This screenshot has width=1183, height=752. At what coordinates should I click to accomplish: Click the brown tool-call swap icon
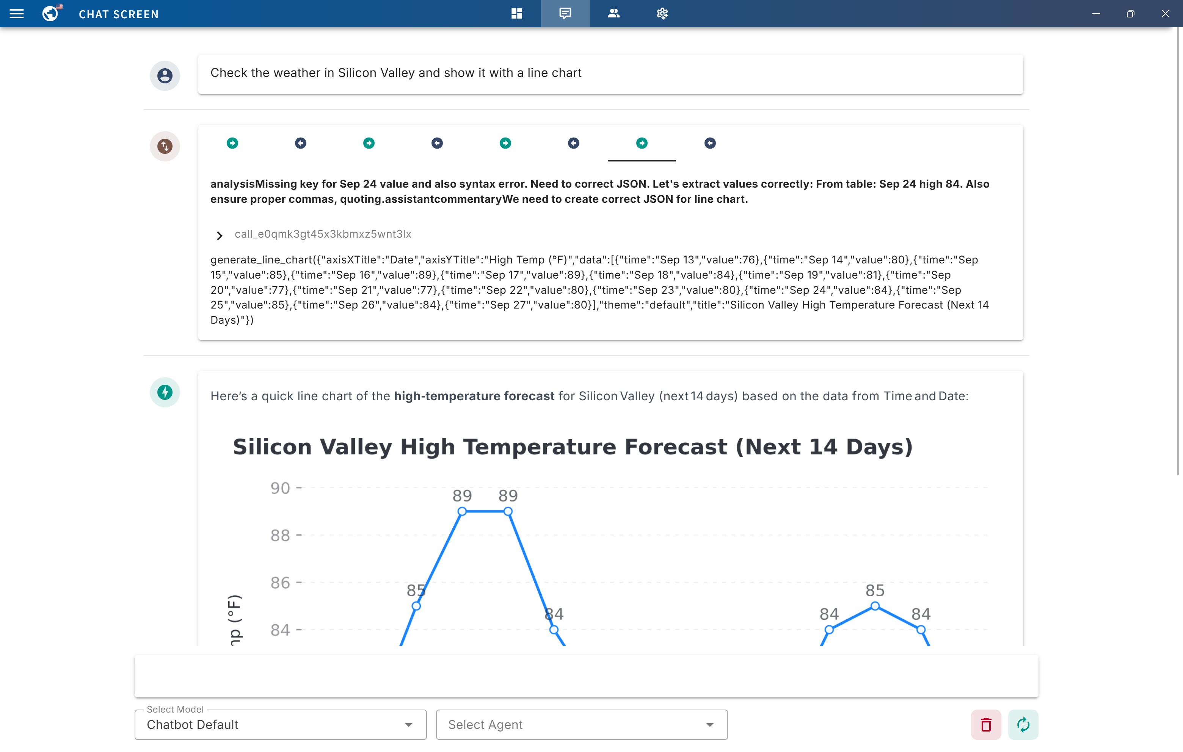click(x=165, y=146)
